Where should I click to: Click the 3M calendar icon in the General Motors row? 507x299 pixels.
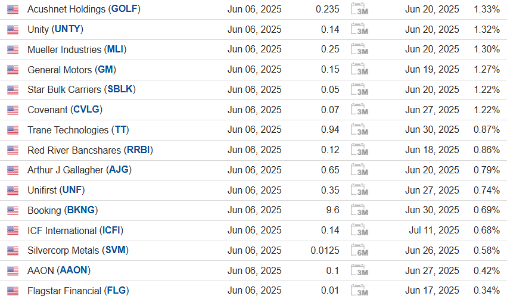[359, 70]
